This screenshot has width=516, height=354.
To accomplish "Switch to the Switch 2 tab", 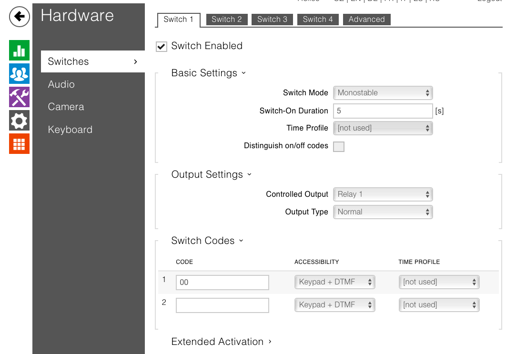I will [226, 20].
